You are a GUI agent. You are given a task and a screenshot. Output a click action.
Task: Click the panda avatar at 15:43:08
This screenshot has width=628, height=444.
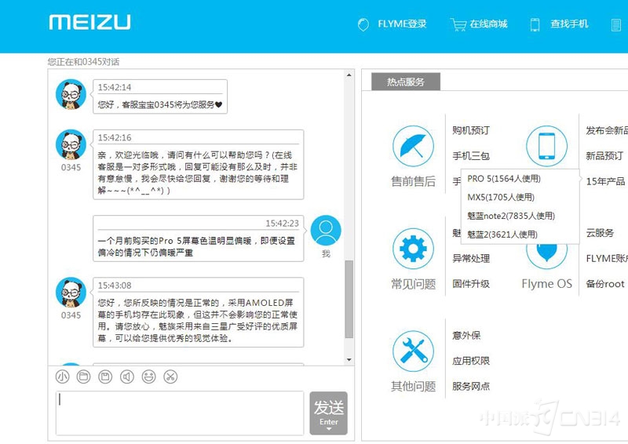(71, 293)
